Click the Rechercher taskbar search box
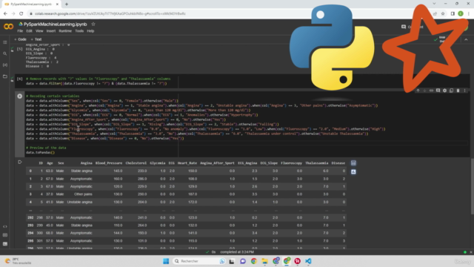 click(199, 261)
